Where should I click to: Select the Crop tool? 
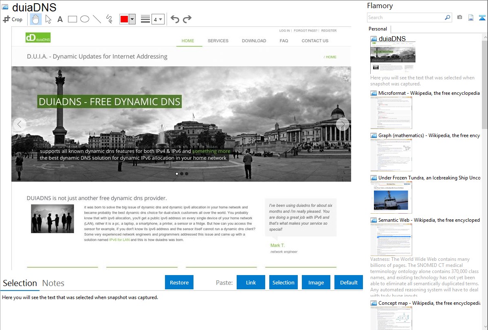[x=13, y=19]
